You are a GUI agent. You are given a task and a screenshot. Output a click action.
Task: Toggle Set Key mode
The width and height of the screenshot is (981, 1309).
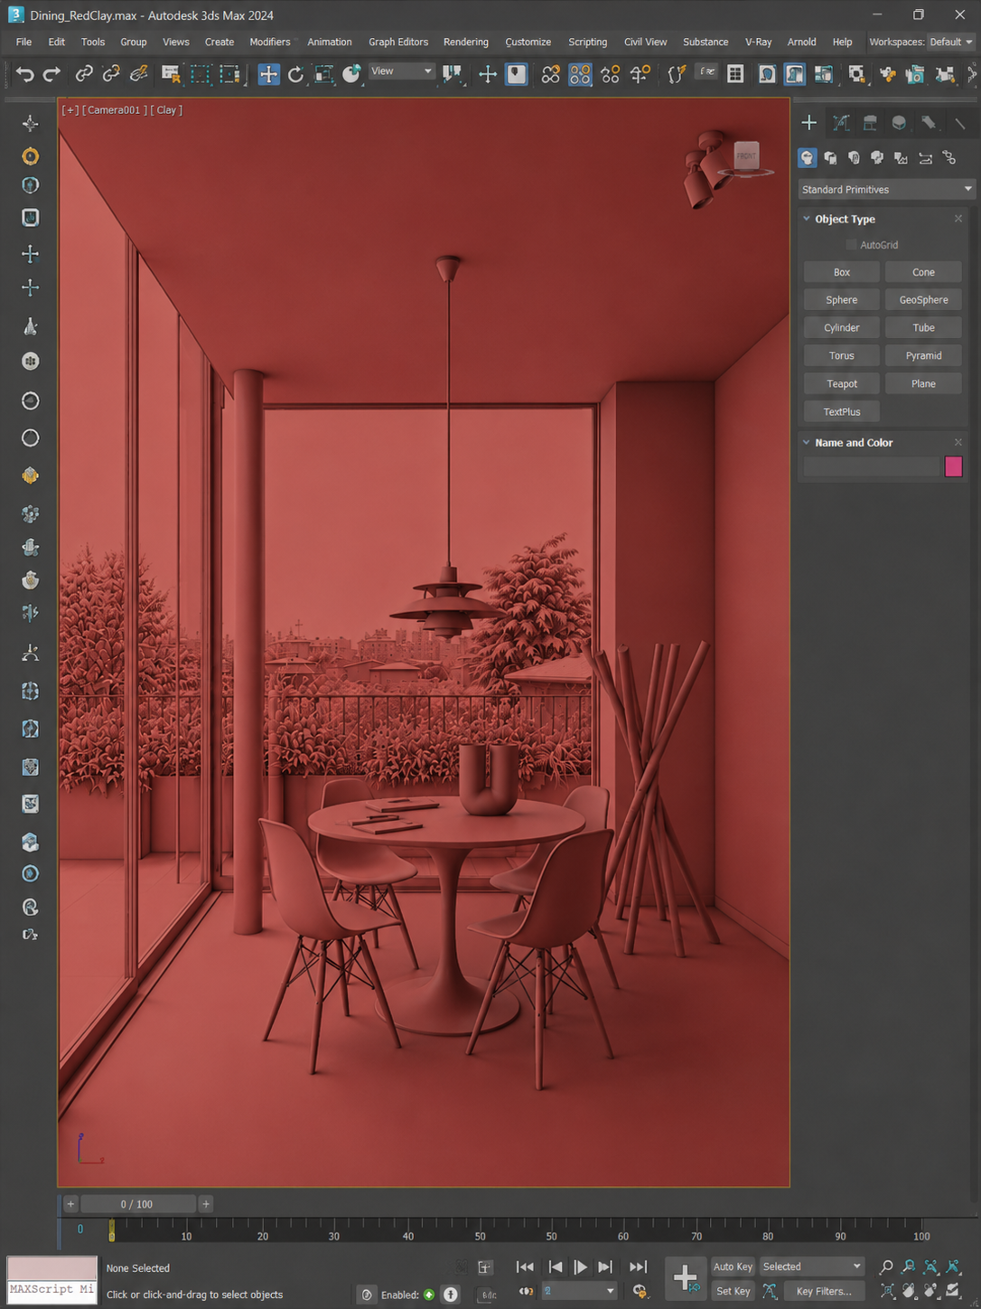coord(733,1291)
